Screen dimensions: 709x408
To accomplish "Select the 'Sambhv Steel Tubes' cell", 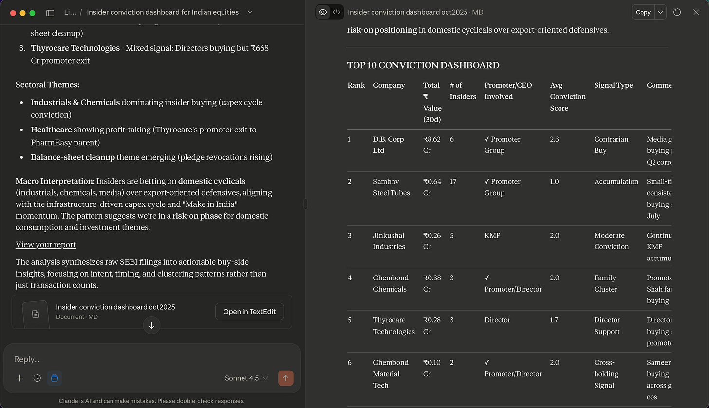I will [392, 187].
